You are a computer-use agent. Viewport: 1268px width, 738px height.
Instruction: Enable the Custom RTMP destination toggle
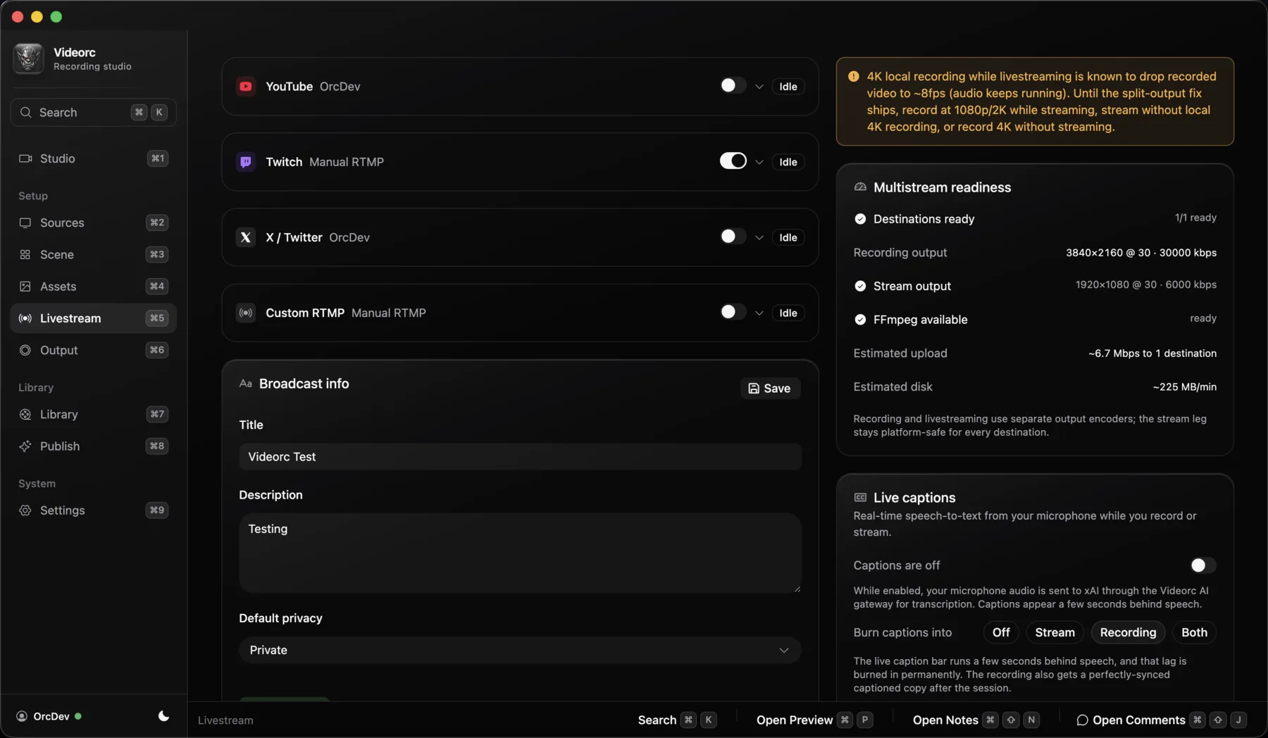click(x=733, y=312)
